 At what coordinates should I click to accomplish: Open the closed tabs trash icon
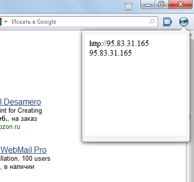pos(128,6)
